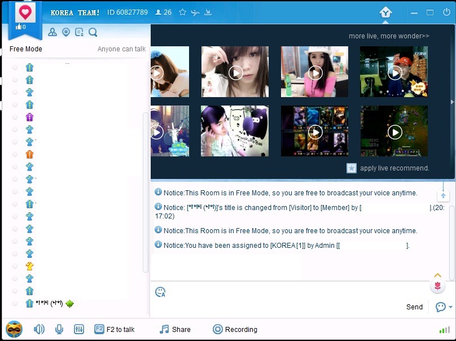The height and width of the screenshot is (341, 456).
Task: Toggle F2 to talk mode
Action: 115,329
